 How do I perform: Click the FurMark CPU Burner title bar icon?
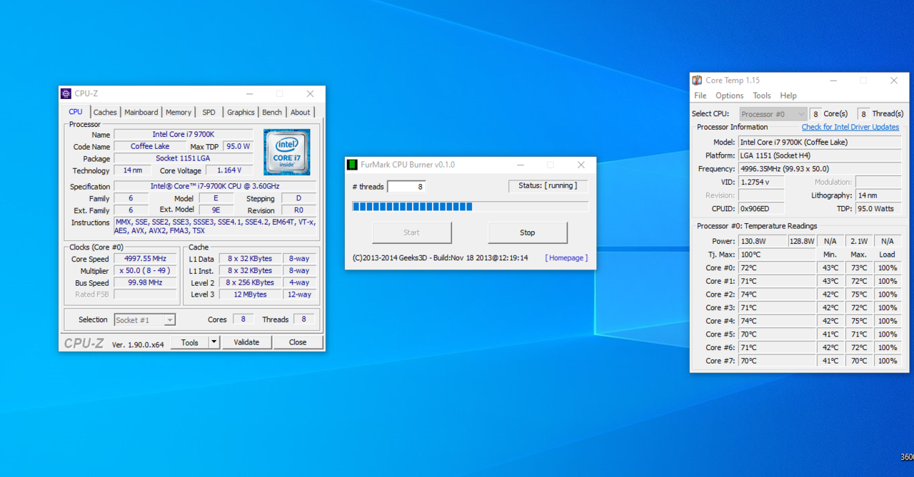coord(352,165)
